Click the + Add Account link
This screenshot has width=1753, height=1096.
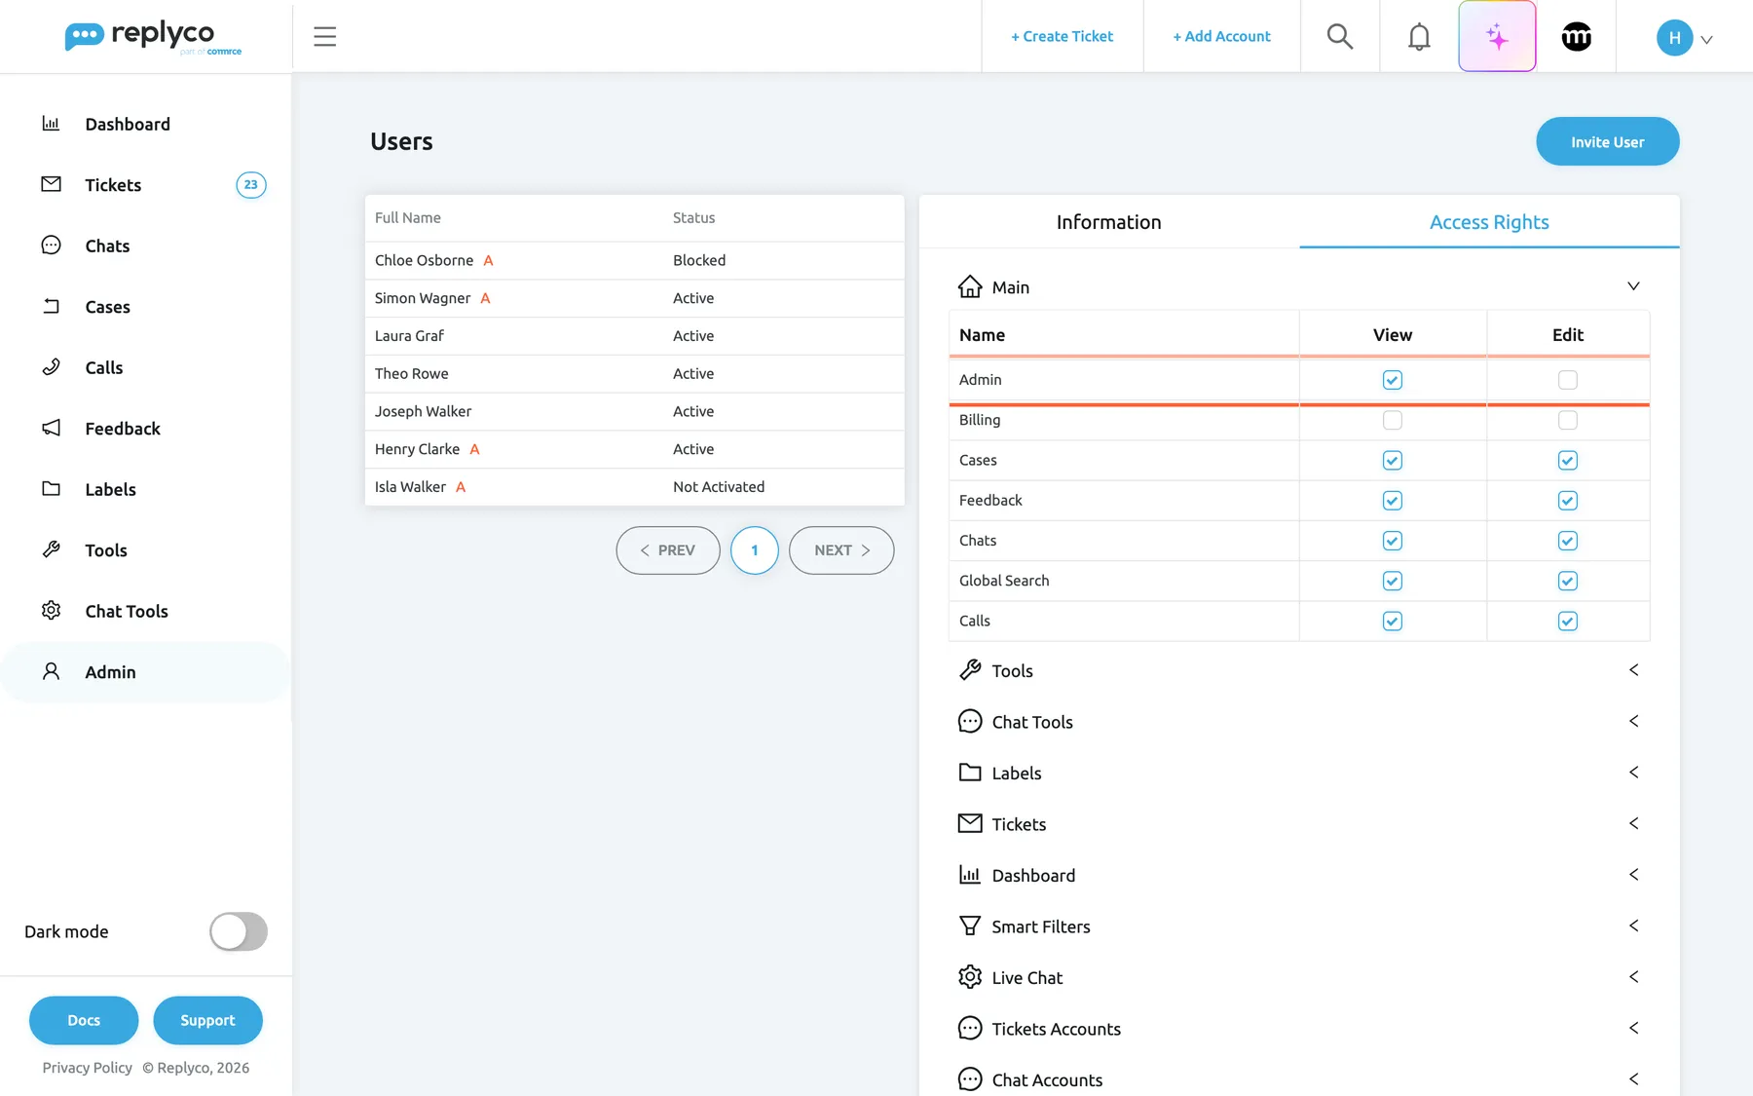tap(1221, 37)
